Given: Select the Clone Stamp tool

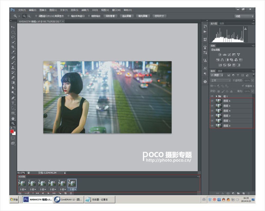Looking at the screenshot, I should [13, 68].
